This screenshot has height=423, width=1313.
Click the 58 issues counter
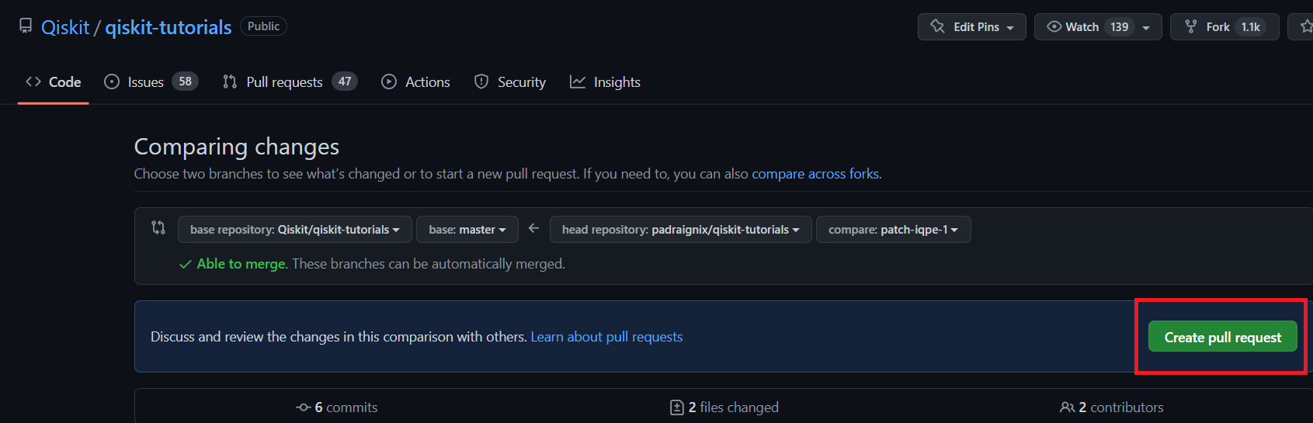(185, 81)
